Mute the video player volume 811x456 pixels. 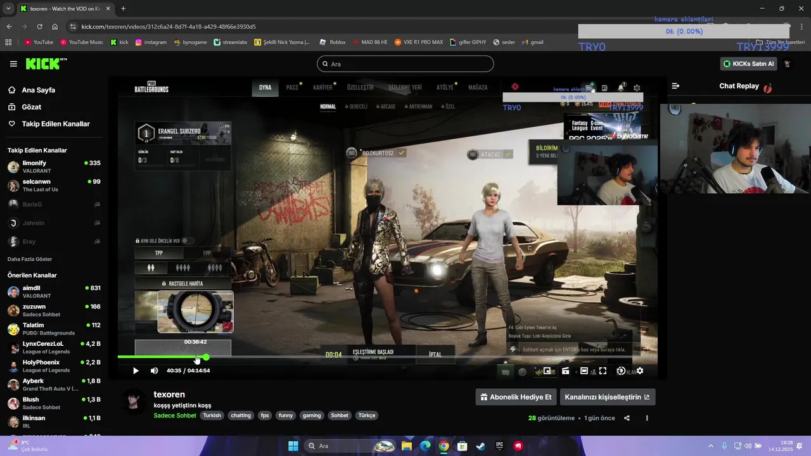tap(154, 370)
